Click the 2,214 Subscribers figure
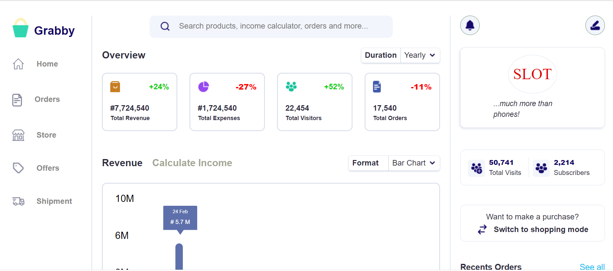This screenshot has width=613, height=271. (564, 163)
